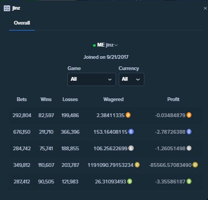Click the Bitcoin Cash icon next to -3.35586187

coord(189,181)
